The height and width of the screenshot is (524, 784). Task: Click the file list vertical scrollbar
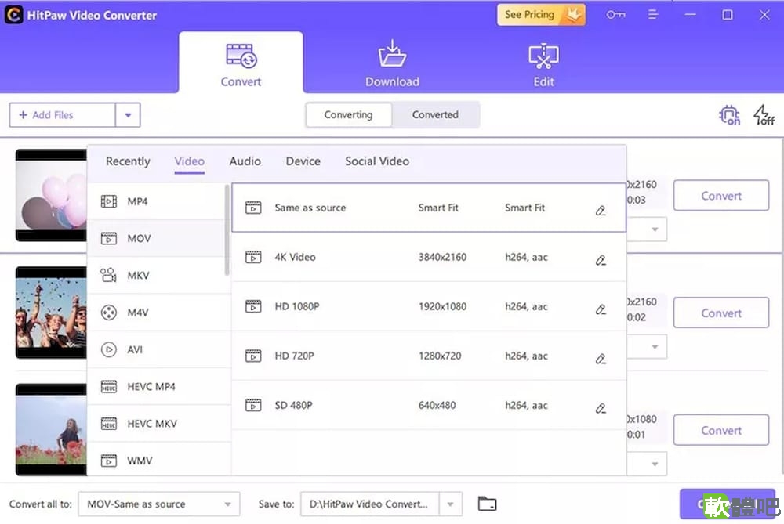[782, 307]
